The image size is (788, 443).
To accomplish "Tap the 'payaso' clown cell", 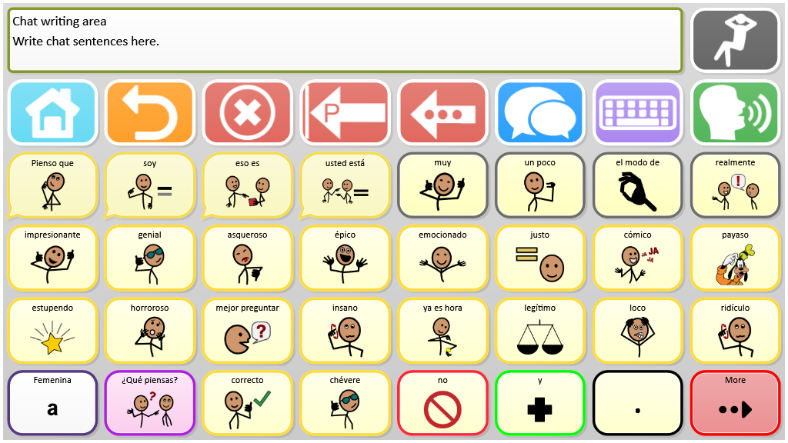I will (735, 258).
